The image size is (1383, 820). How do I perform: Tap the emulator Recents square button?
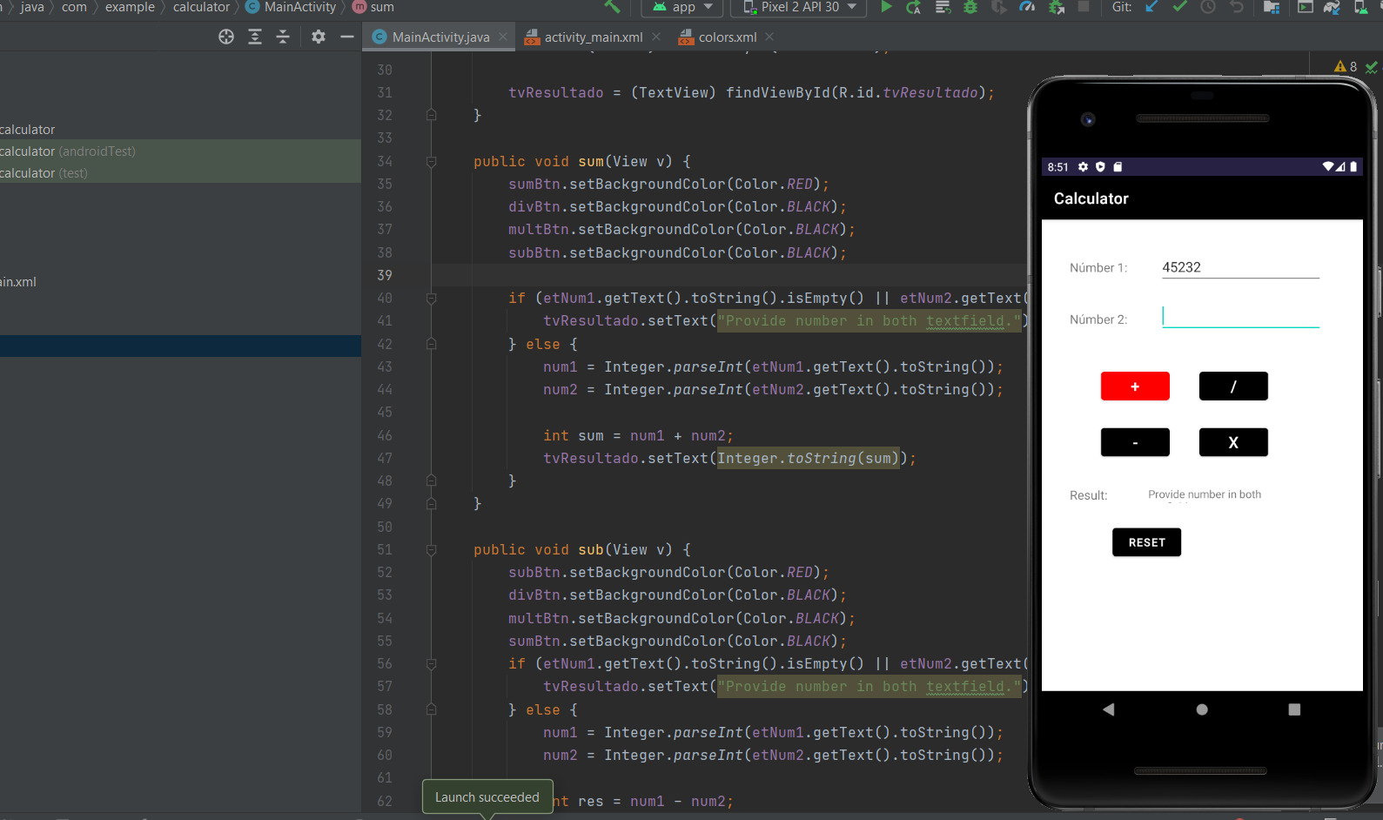click(x=1294, y=709)
